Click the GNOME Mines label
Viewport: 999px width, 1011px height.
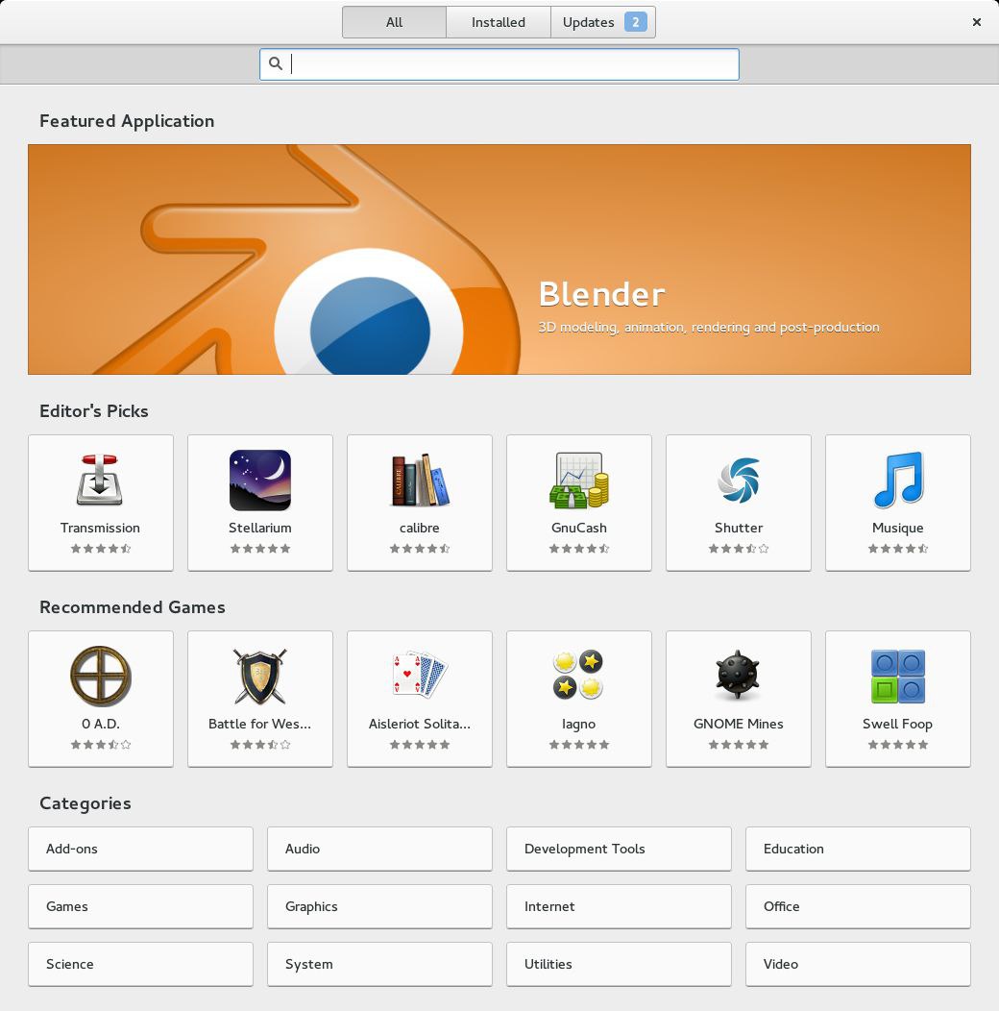(x=739, y=724)
